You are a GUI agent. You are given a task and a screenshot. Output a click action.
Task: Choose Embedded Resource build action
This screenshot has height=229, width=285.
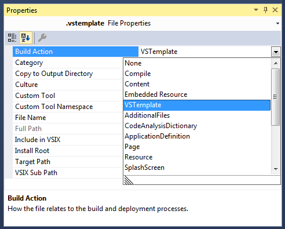click(197, 94)
